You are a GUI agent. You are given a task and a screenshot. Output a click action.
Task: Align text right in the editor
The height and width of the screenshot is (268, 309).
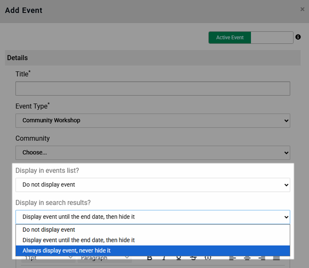coord(262,258)
